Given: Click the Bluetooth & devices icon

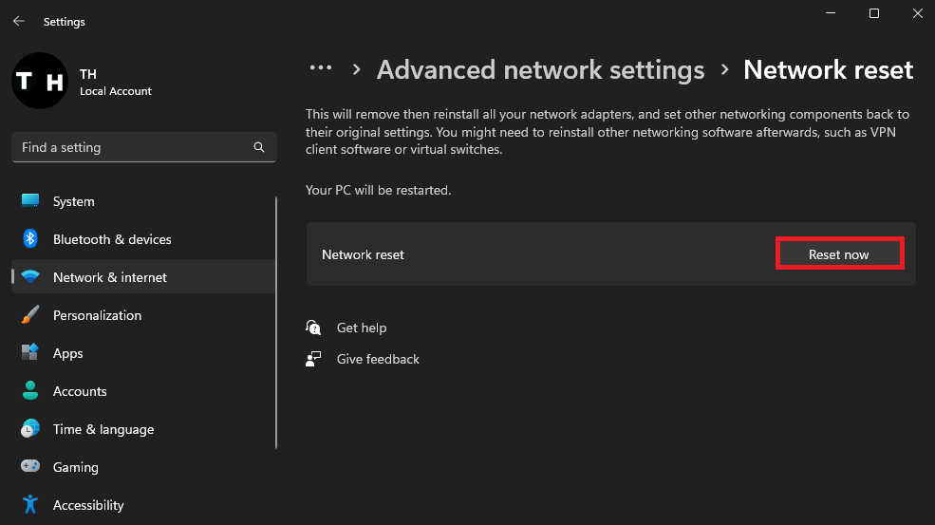Looking at the screenshot, I should coord(30,239).
